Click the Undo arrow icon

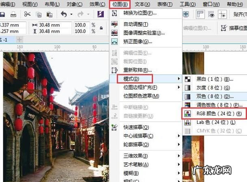point(64,14)
